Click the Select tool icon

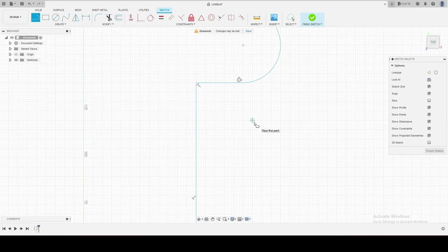coord(291,17)
